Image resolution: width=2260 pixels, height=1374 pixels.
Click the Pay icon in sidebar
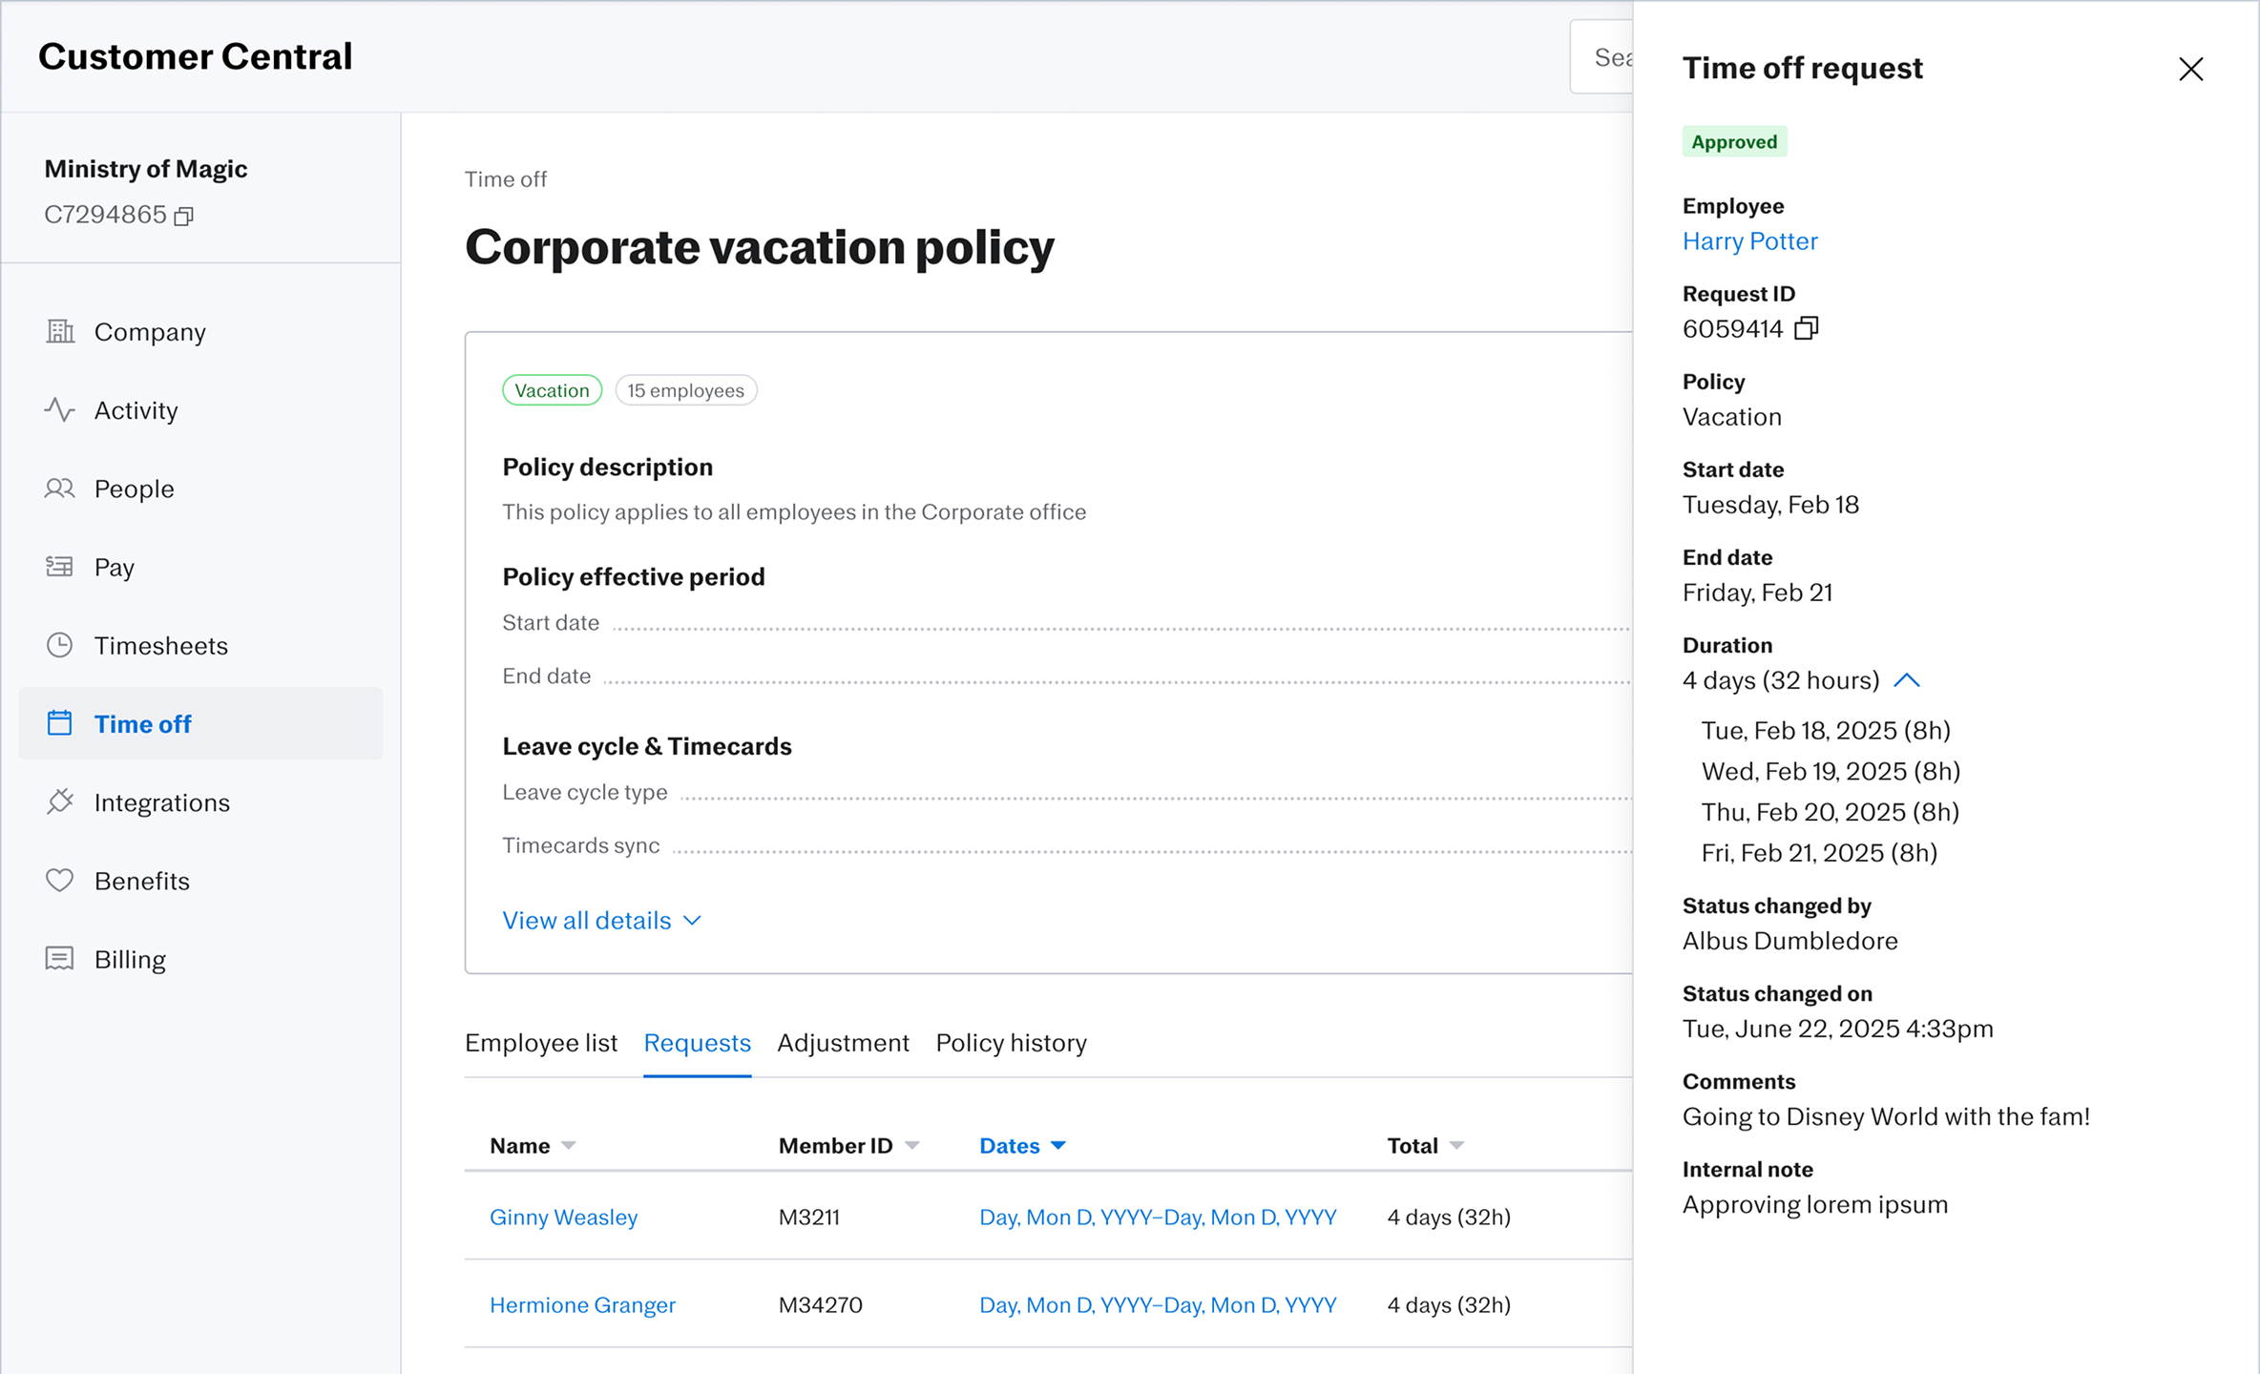click(60, 567)
